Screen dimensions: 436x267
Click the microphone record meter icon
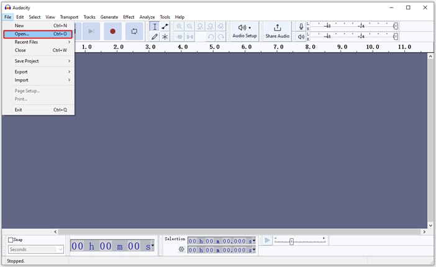click(301, 27)
